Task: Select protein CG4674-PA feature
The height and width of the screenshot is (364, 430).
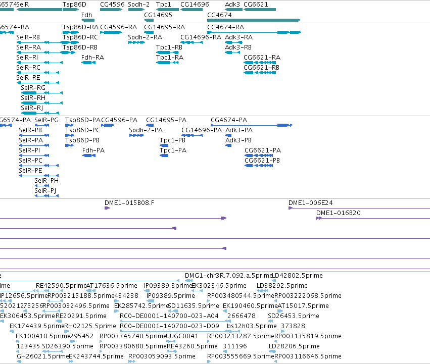Action: coord(252,125)
